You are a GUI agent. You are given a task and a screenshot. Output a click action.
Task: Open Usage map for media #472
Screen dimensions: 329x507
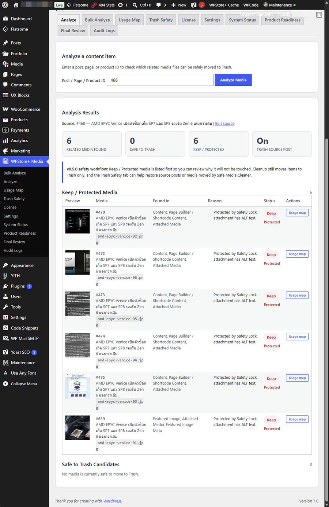(x=297, y=254)
